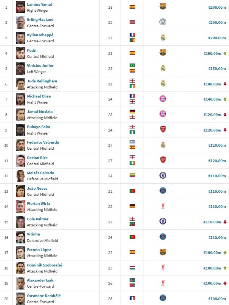Viewport: 229px width, 305px height.
Task: Open Federico Valverde's player page
Action: coord(43,142)
